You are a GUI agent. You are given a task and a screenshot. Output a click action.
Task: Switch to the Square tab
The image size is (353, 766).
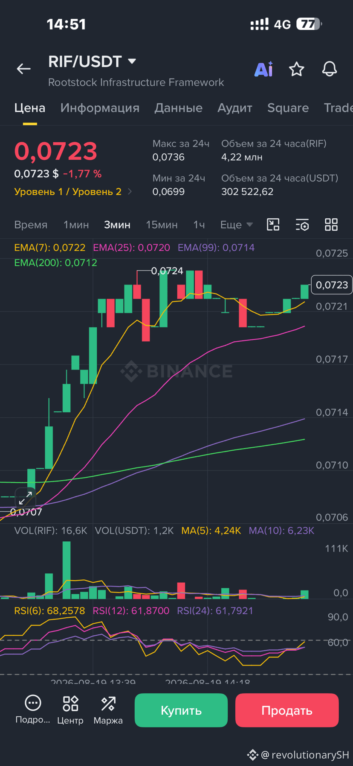point(288,108)
